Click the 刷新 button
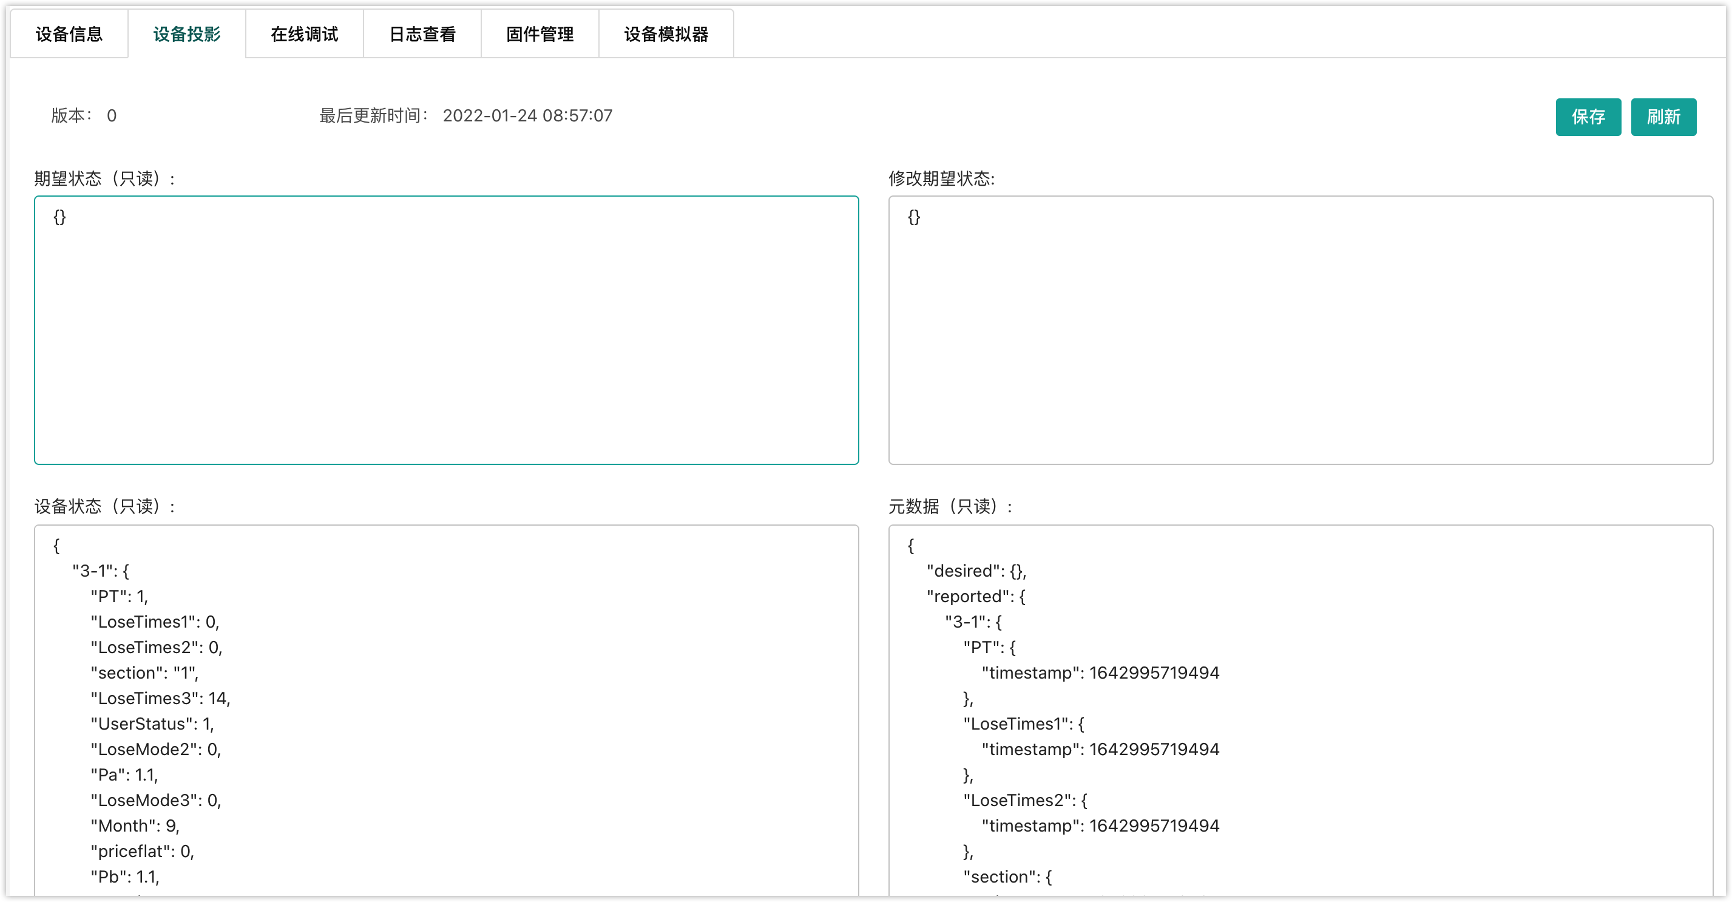This screenshot has height=902, width=1732. 1663,117
